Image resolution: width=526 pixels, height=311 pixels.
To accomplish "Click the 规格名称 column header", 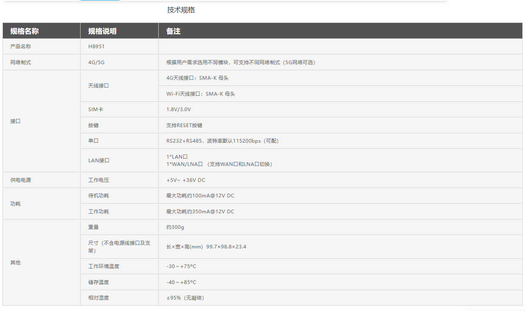I will pos(25,31).
